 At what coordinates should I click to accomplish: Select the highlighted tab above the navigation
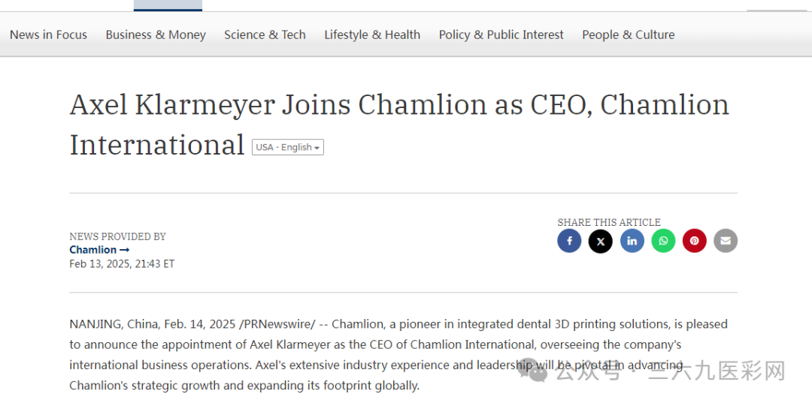coord(168,5)
